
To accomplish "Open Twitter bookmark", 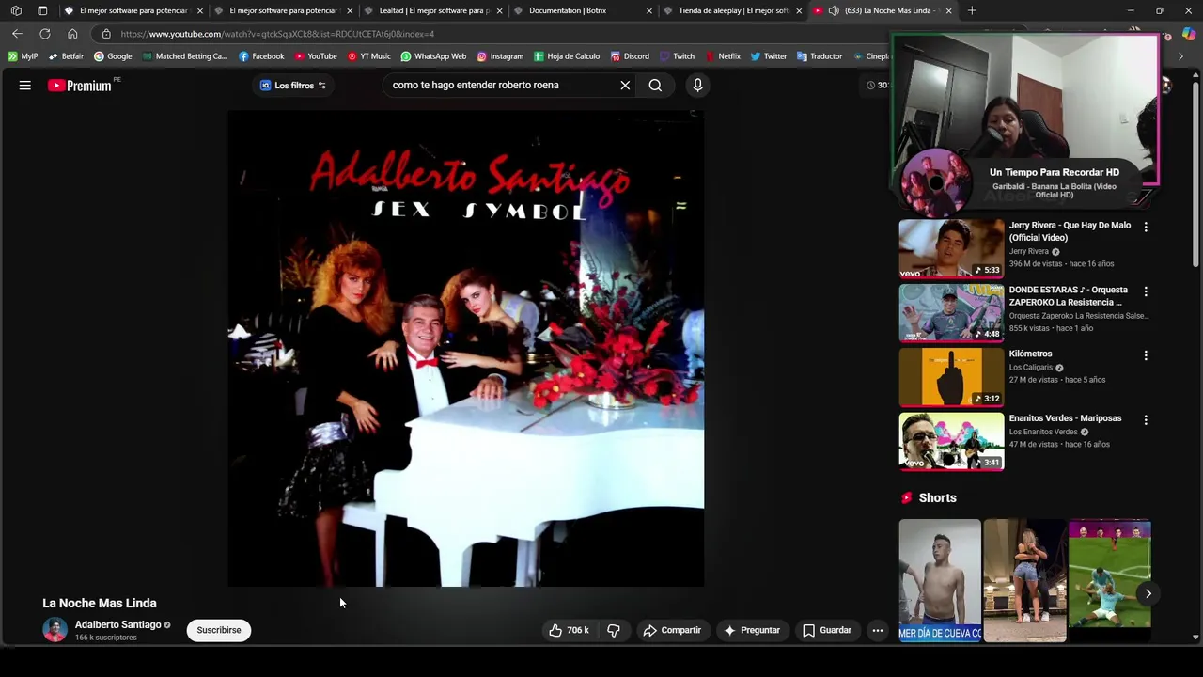I will pyautogui.click(x=769, y=56).
